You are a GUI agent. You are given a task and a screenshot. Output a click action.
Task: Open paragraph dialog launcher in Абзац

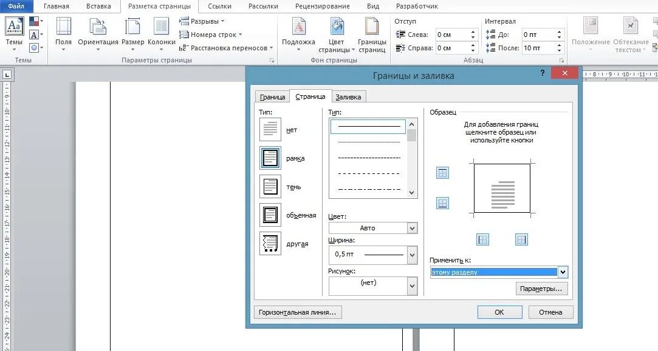point(561,60)
